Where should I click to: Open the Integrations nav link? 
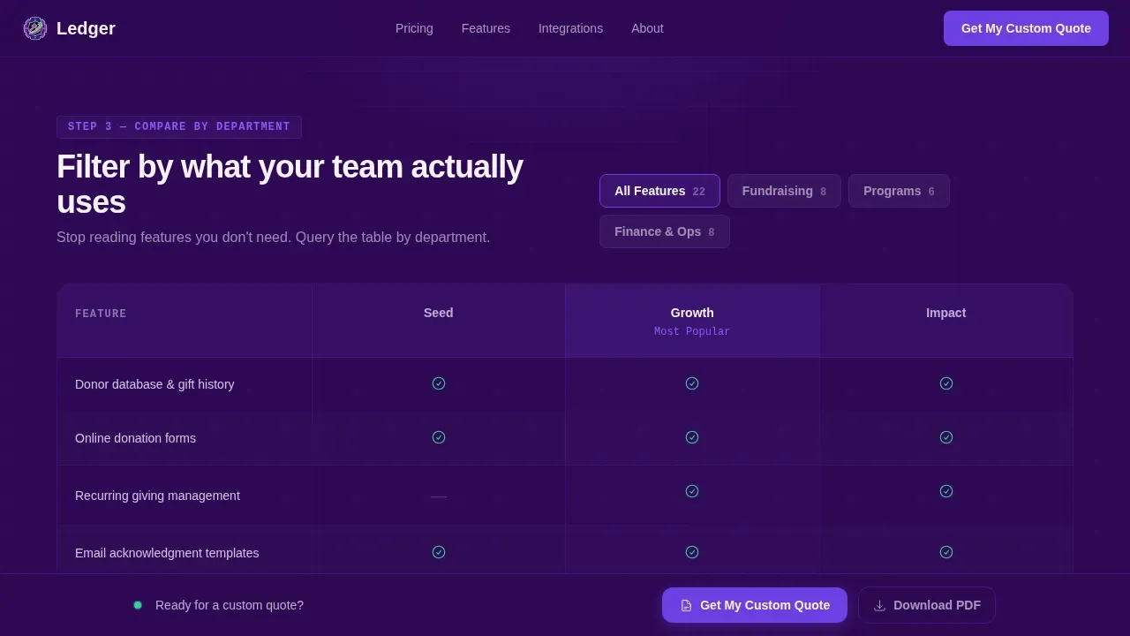[x=570, y=28]
